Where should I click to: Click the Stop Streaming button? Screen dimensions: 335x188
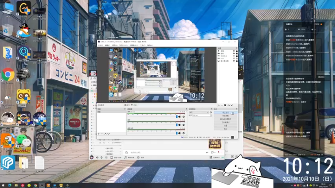[226, 112]
